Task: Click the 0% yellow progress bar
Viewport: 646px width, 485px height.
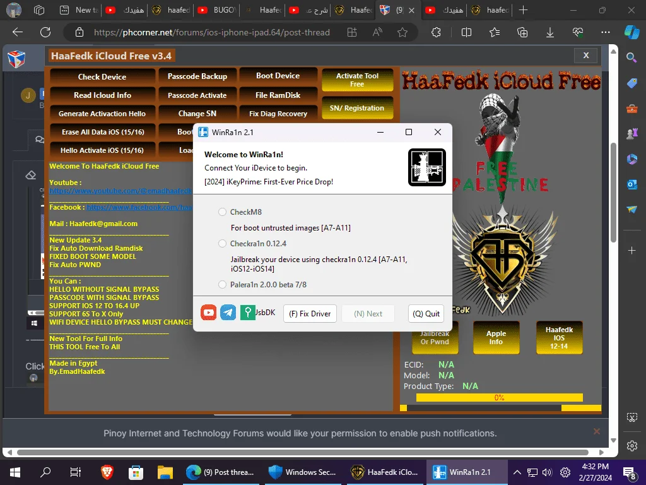Action: point(500,398)
